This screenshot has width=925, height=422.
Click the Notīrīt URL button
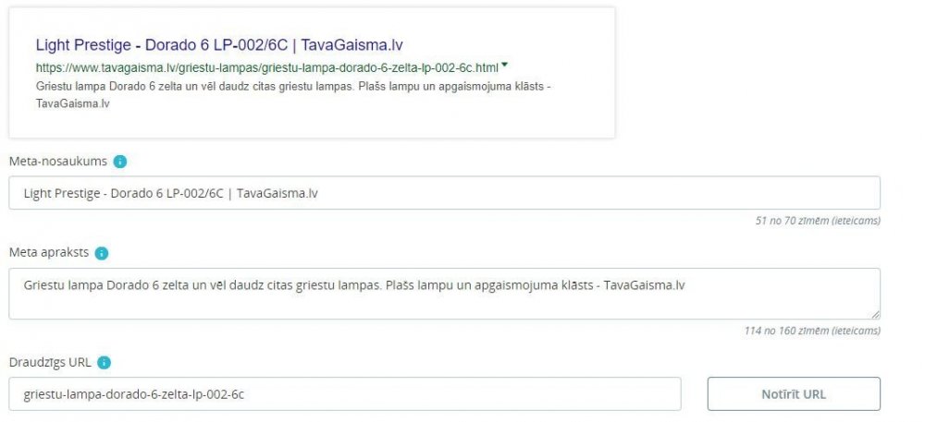pos(794,393)
